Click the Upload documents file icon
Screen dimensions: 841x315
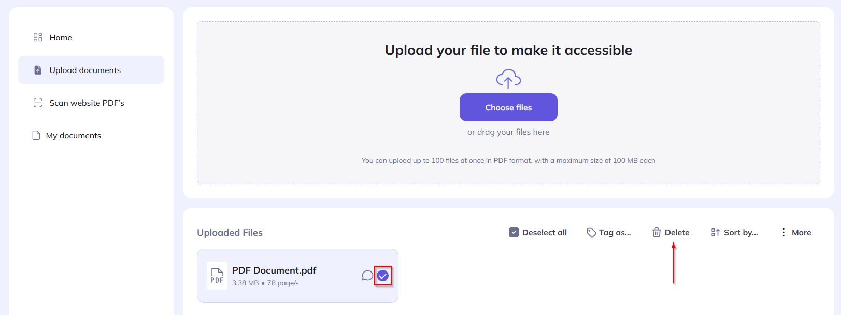38,70
